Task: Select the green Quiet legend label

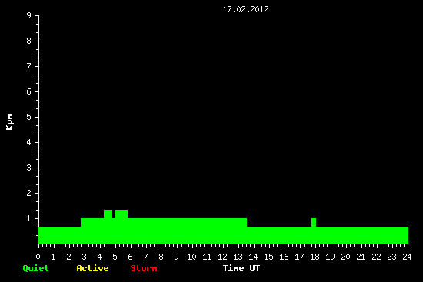Action: pos(36,268)
